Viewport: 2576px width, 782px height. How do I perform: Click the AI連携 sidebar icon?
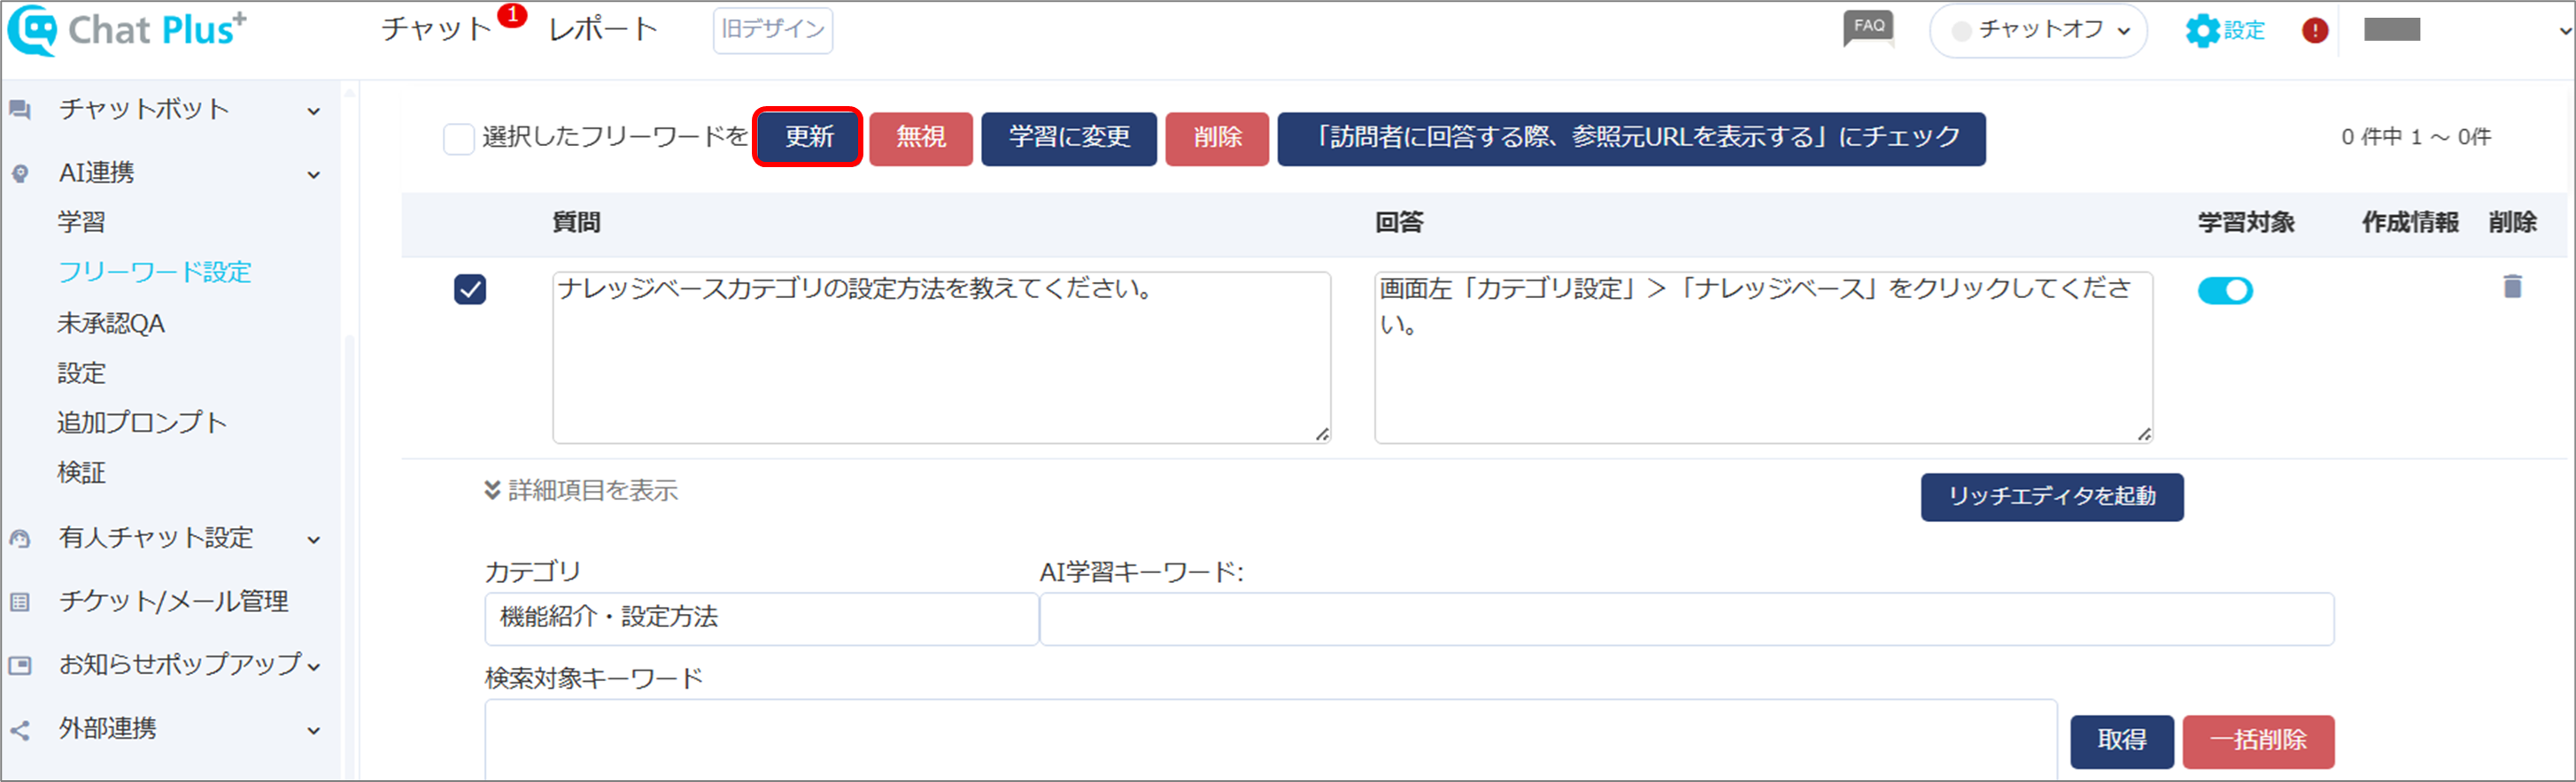(x=20, y=173)
